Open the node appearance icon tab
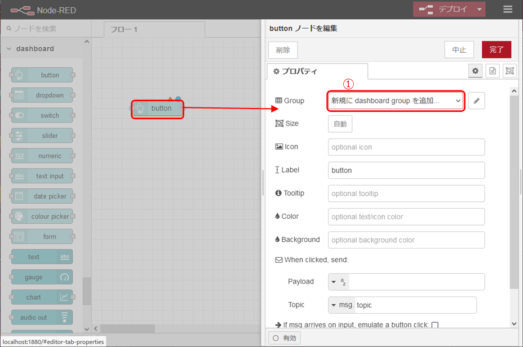The width and height of the screenshot is (523, 347). pyautogui.click(x=509, y=71)
